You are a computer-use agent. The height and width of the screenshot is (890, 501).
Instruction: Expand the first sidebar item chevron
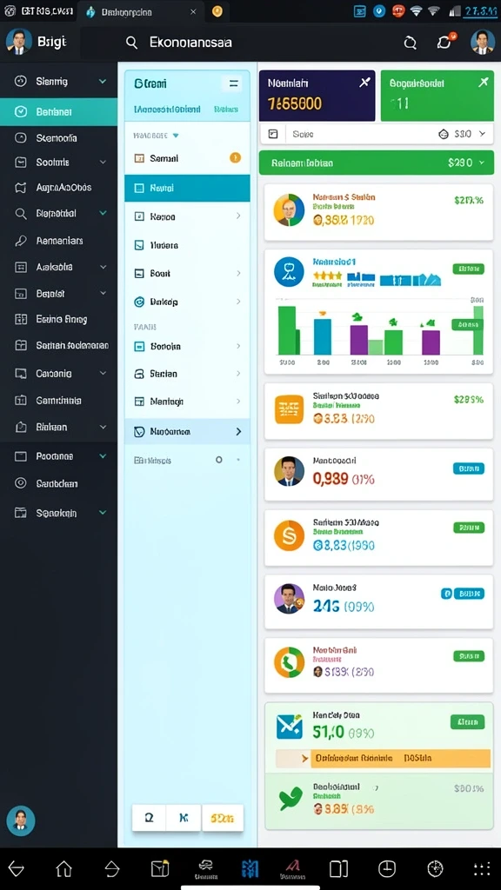103,82
